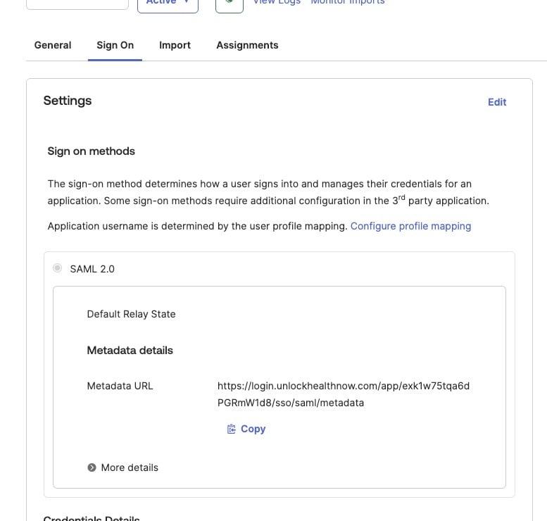Image resolution: width=547 pixels, height=521 pixels.
Task: Click the Settings heading
Action: tap(68, 101)
